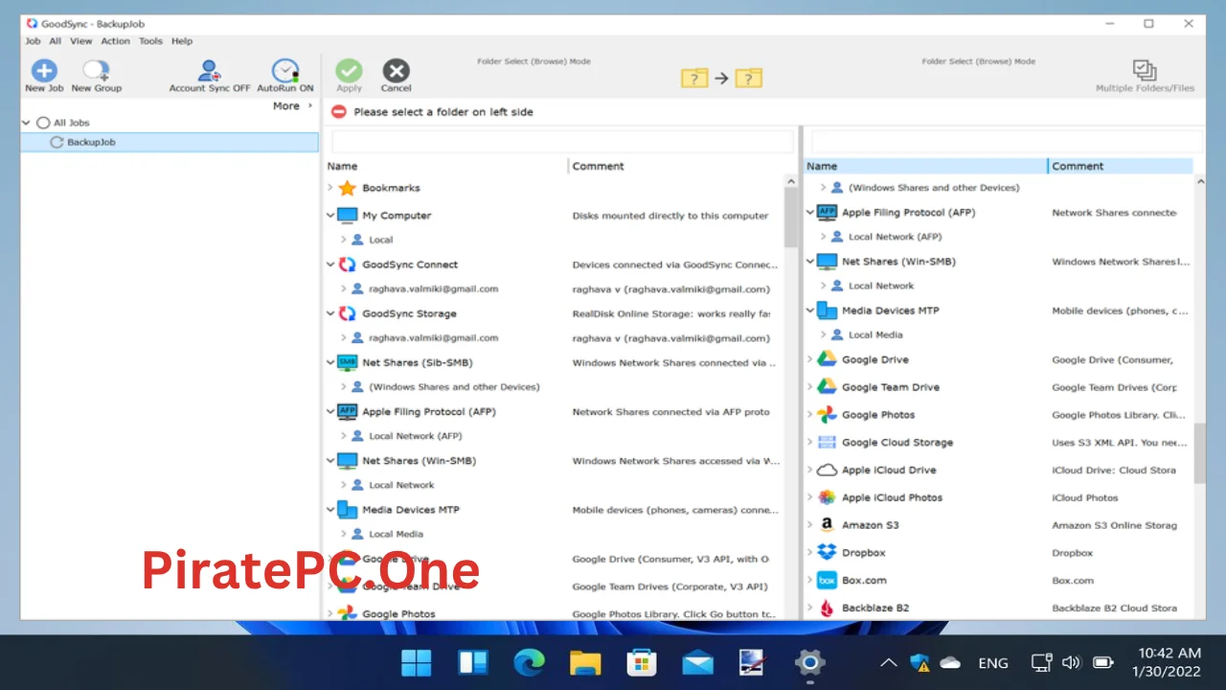Open Multiple Folders/Files option
1226x690 pixels.
(1145, 76)
